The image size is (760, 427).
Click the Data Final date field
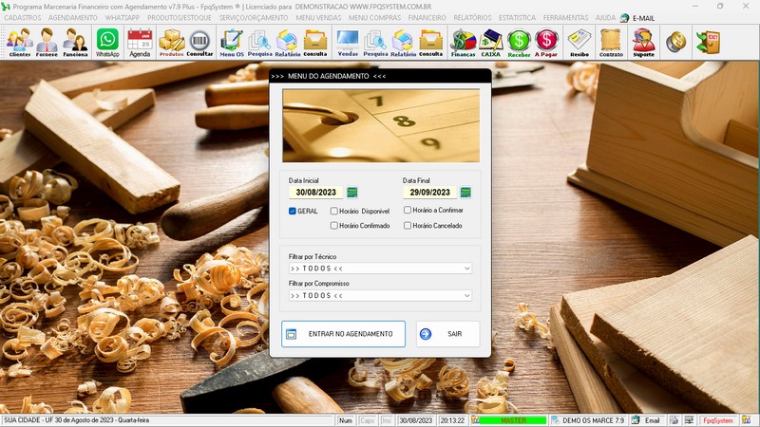tap(430, 193)
